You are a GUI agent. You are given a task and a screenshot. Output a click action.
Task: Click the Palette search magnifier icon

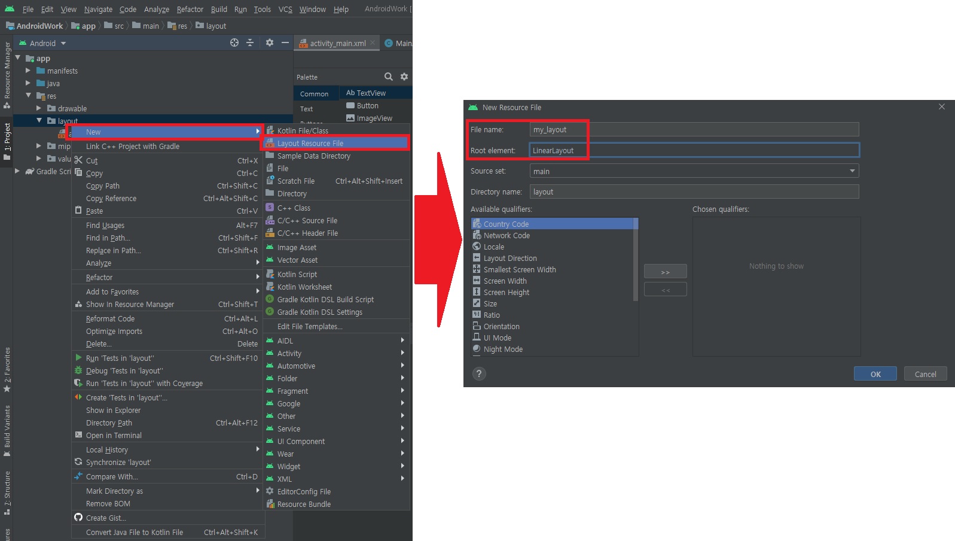point(389,77)
